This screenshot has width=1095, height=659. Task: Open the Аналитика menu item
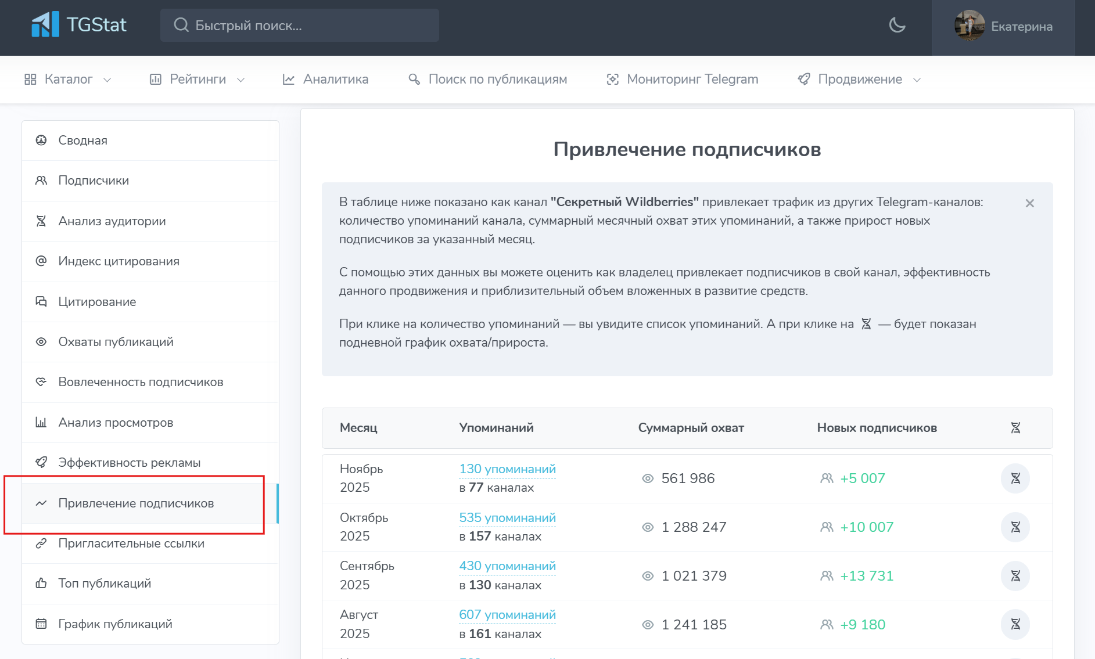tap(325, 79)
